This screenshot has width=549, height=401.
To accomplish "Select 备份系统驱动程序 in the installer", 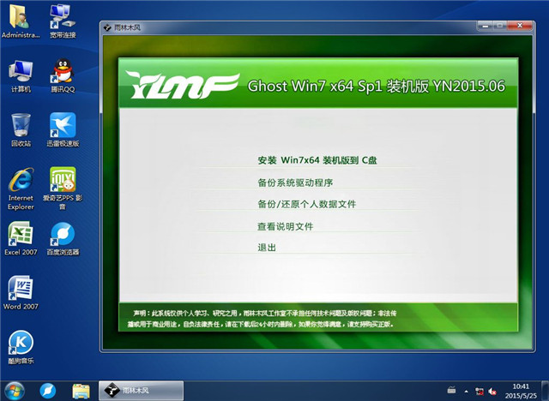I will pyautogui.click(x=294, y=183).
